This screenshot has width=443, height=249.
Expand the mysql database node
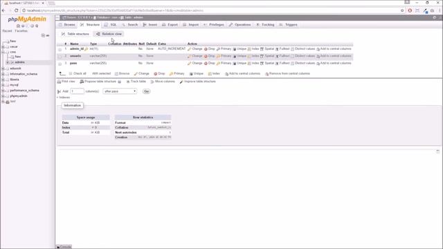[3, 85]
